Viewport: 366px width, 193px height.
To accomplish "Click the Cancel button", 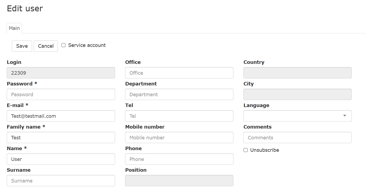I will coord(46,46).
